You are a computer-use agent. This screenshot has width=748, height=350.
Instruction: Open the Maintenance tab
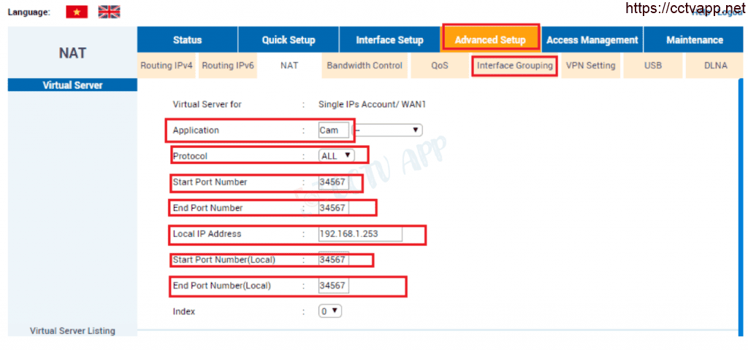point(694,40)
